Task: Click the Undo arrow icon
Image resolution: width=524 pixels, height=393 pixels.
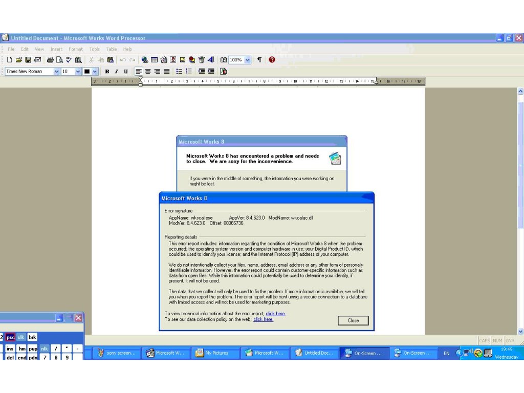Action: point(123,60)
